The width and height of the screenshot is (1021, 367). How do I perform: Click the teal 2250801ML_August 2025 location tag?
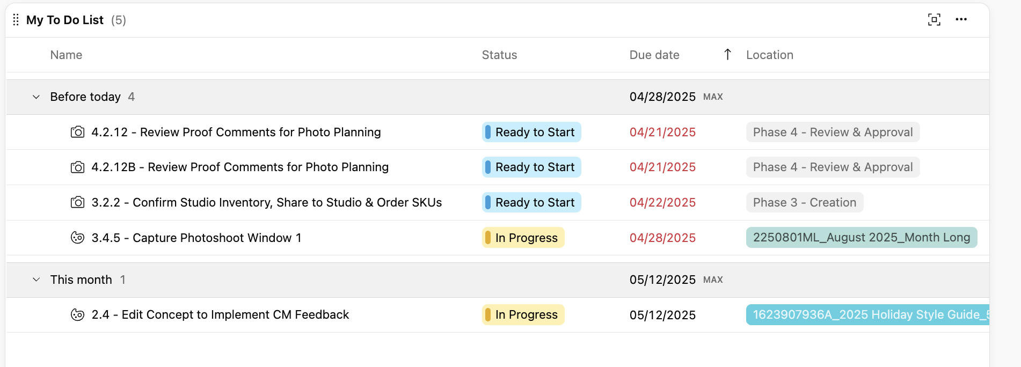tap(861, 238)
